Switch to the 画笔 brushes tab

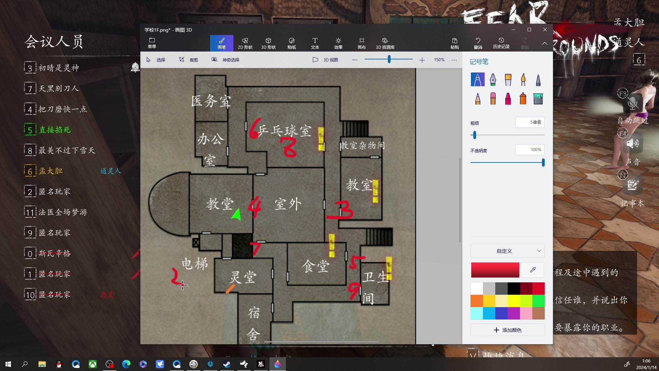pyautogui.click(x=222, y=43)
